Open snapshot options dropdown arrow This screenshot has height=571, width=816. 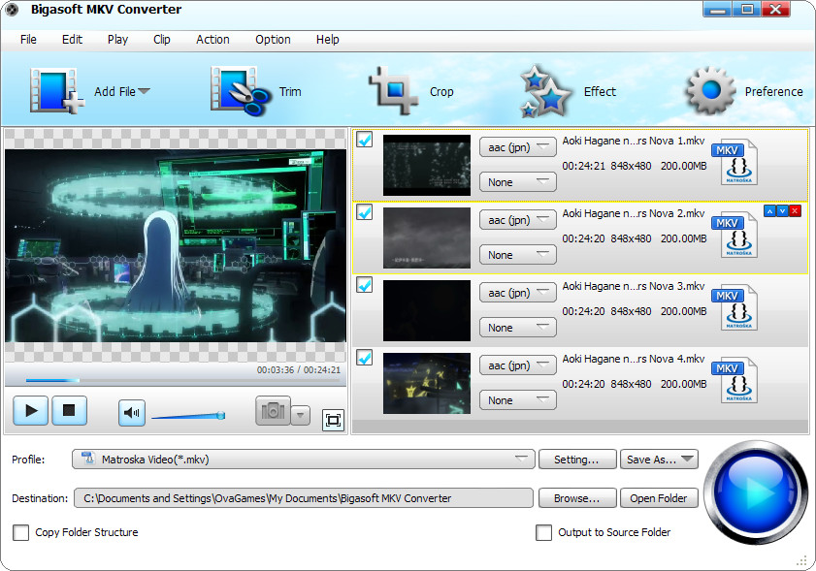point(300,416)
